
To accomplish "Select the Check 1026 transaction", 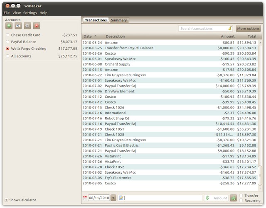I will (x=170, y=108).
